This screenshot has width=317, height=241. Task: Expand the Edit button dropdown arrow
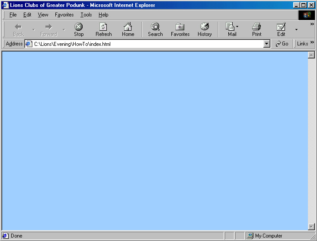[296, 29]
